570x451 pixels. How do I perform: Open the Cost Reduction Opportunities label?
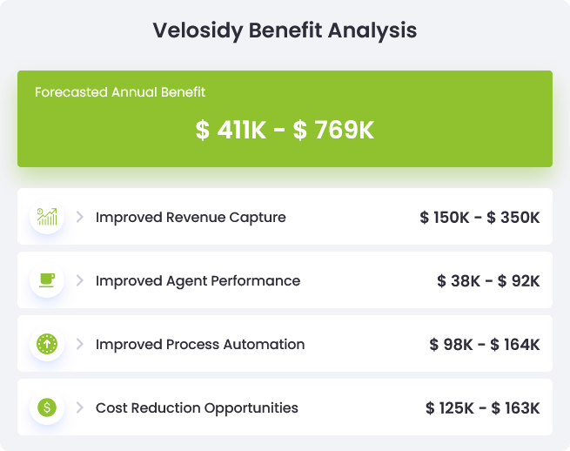[x=197, y=407]
